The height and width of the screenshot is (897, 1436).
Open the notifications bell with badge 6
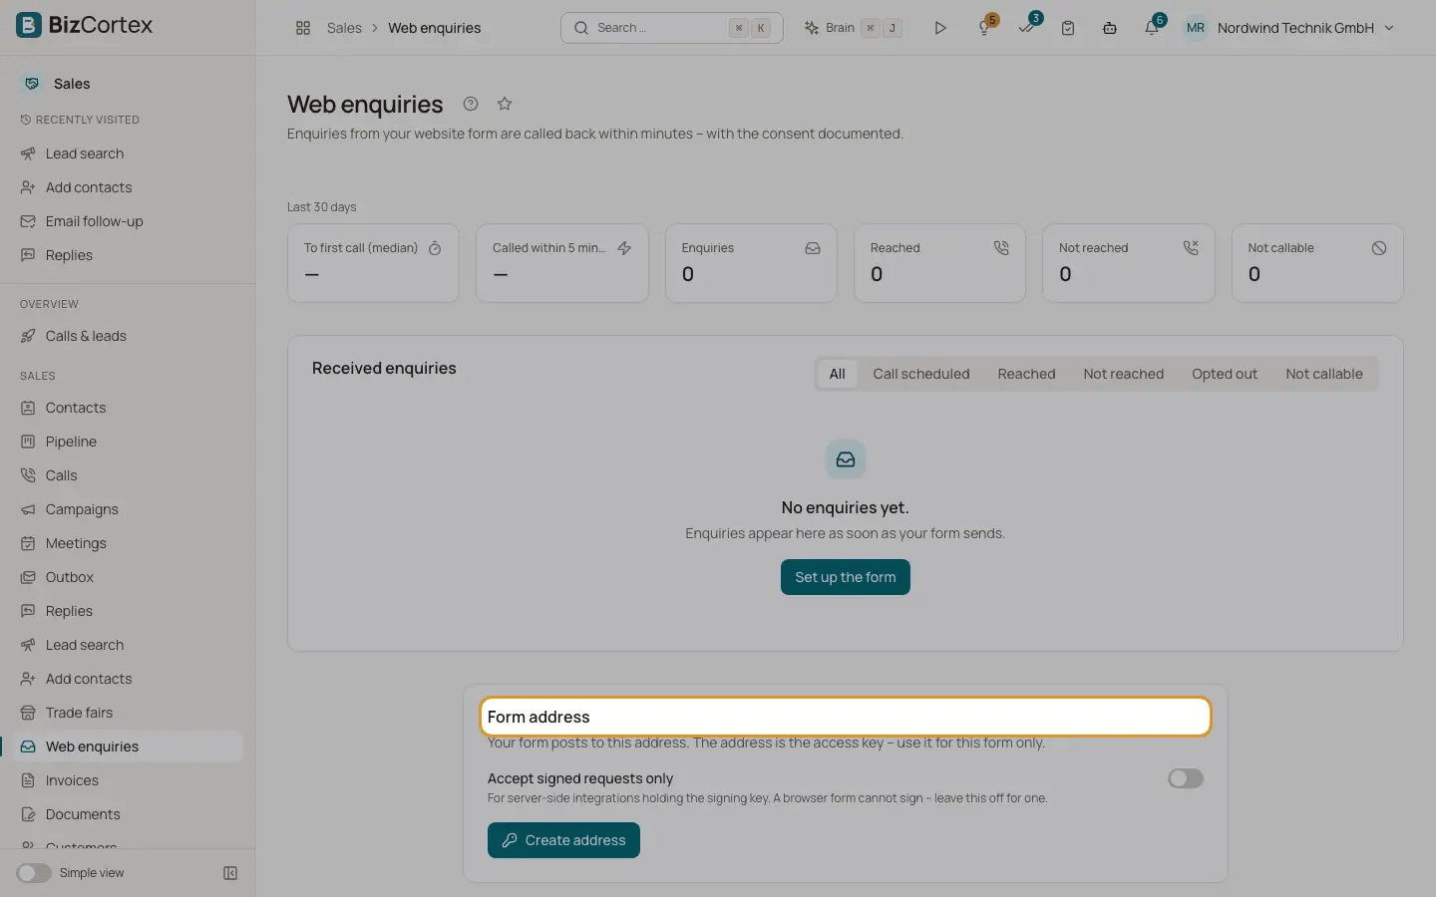[1152, 28]
